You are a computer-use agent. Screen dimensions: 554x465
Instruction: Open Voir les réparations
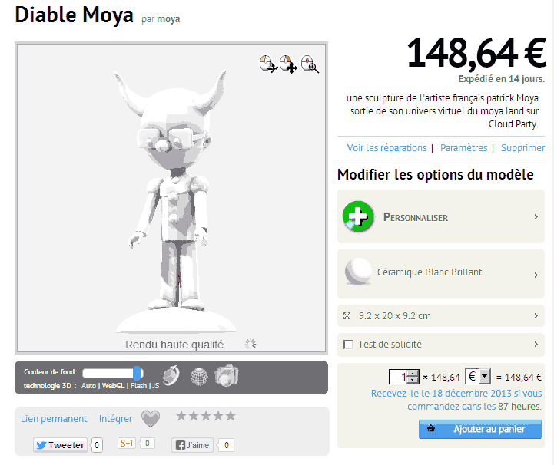click(x=386, y=148)
